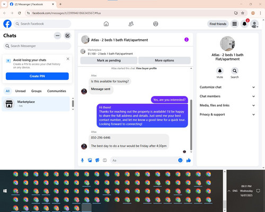Screen dimensions: 265x212
Task: Open the Marketplace conversation in chat list
Action: (x=36, y=104)
